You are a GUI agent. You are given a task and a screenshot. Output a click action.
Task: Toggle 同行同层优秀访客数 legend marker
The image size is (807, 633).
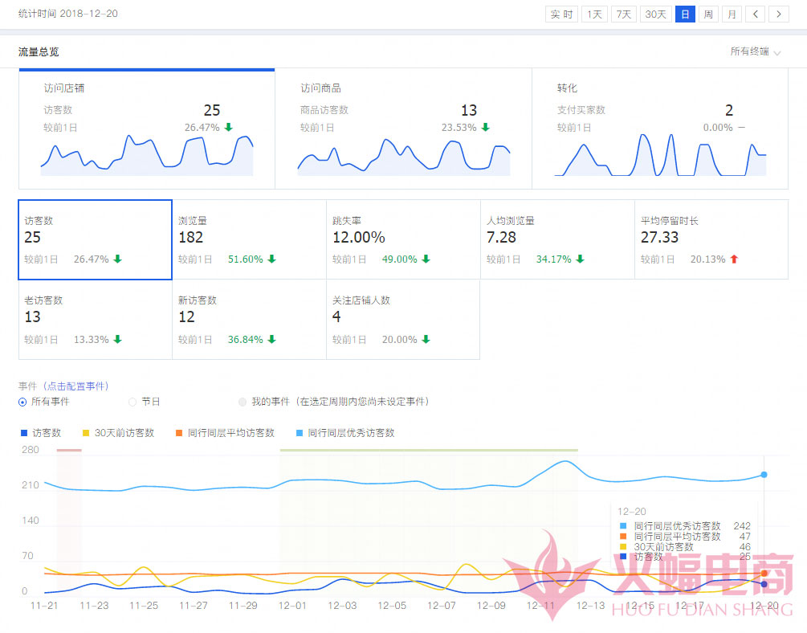coord(300,433)
